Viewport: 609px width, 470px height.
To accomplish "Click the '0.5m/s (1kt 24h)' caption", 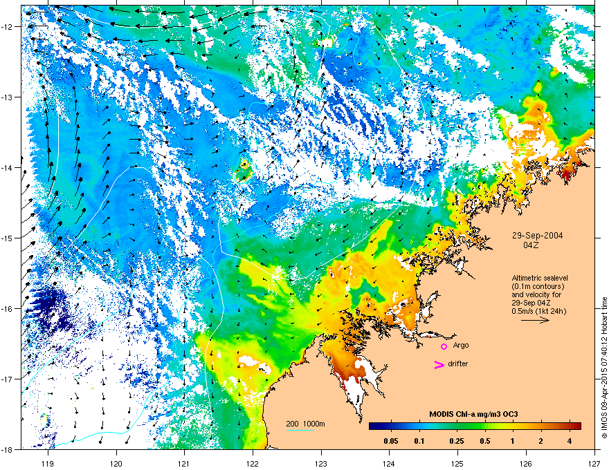I will (538, 311).
